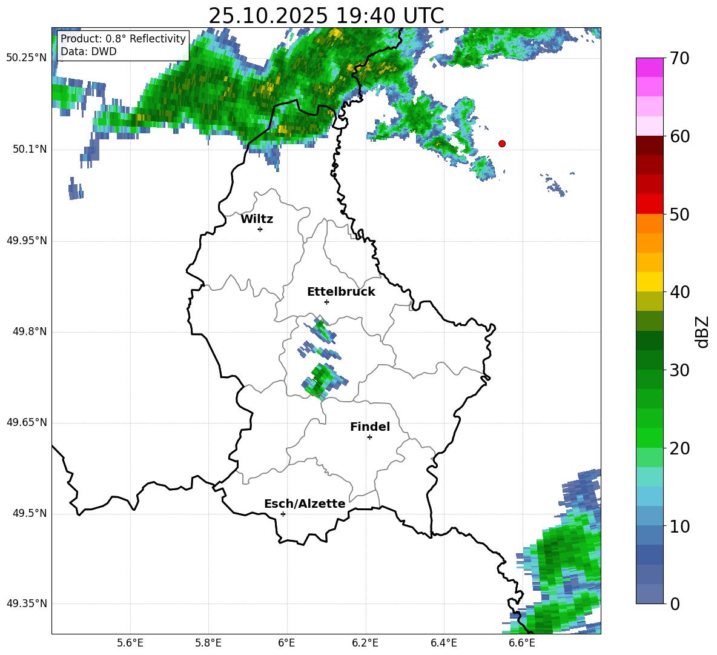The width and height of the screenshot is (717, 655).
Task: Click the 5.6°E longitude label
Action: 130,643
